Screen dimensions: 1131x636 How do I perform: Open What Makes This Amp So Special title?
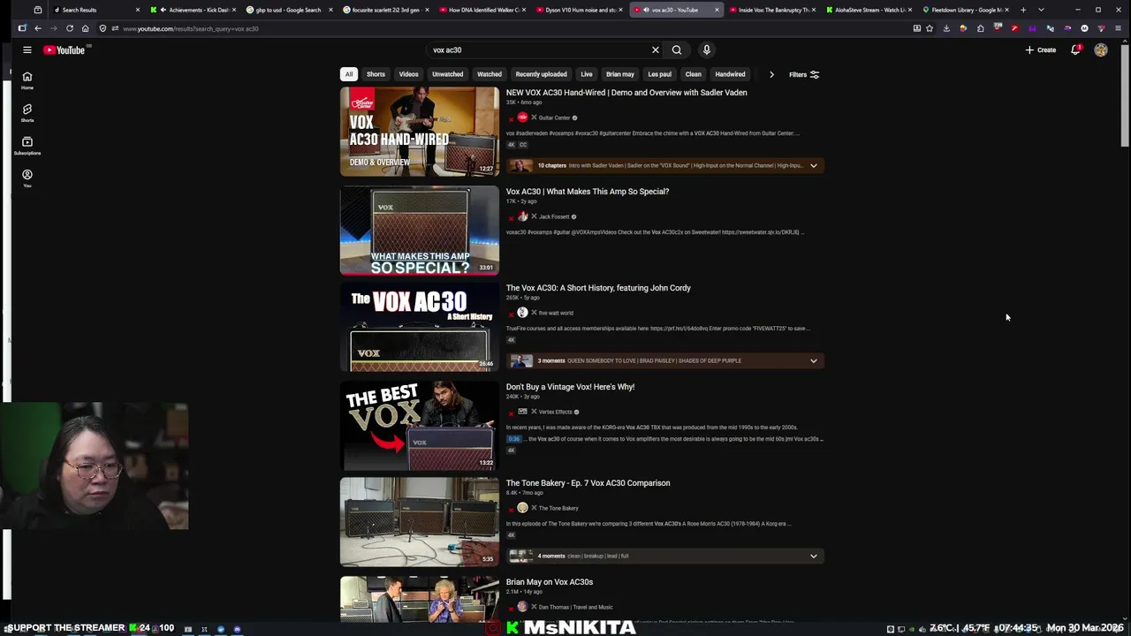[588, 192]
